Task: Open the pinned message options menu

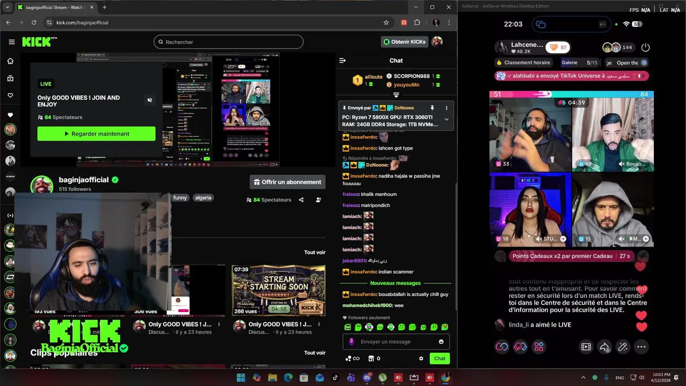Action: (446, 108)
